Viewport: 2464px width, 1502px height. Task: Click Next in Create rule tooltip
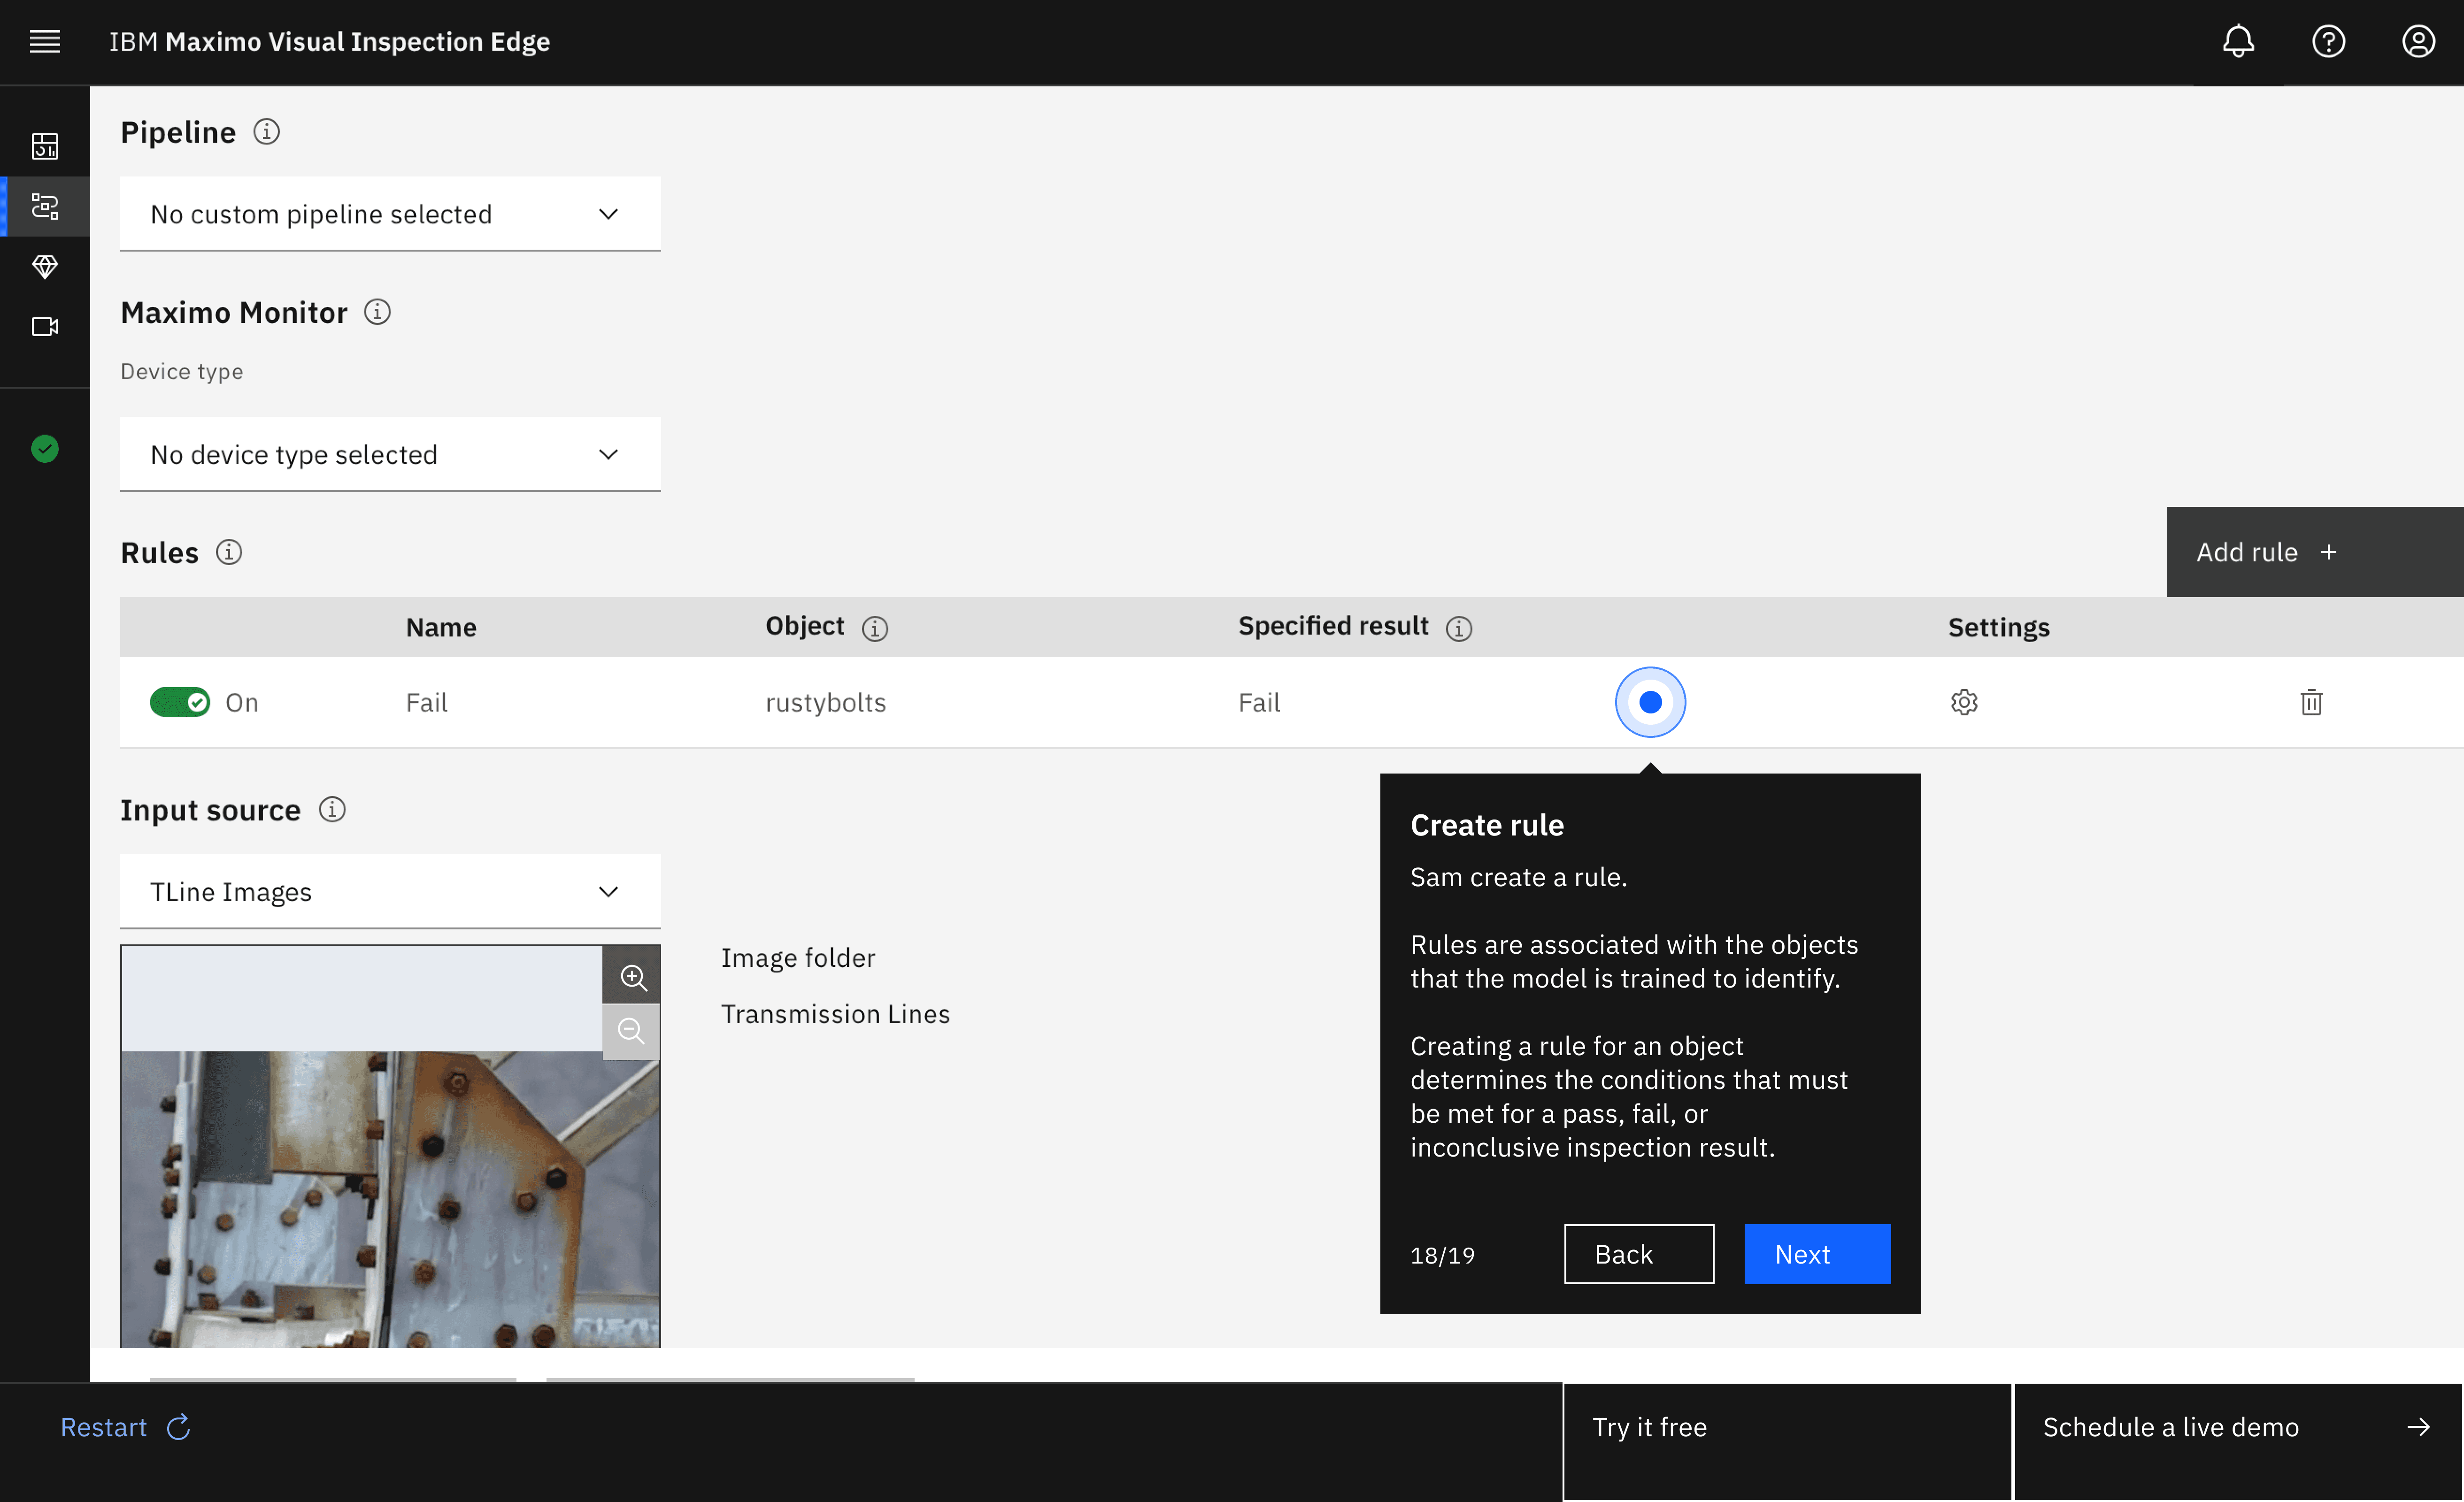[1816, 1253]
